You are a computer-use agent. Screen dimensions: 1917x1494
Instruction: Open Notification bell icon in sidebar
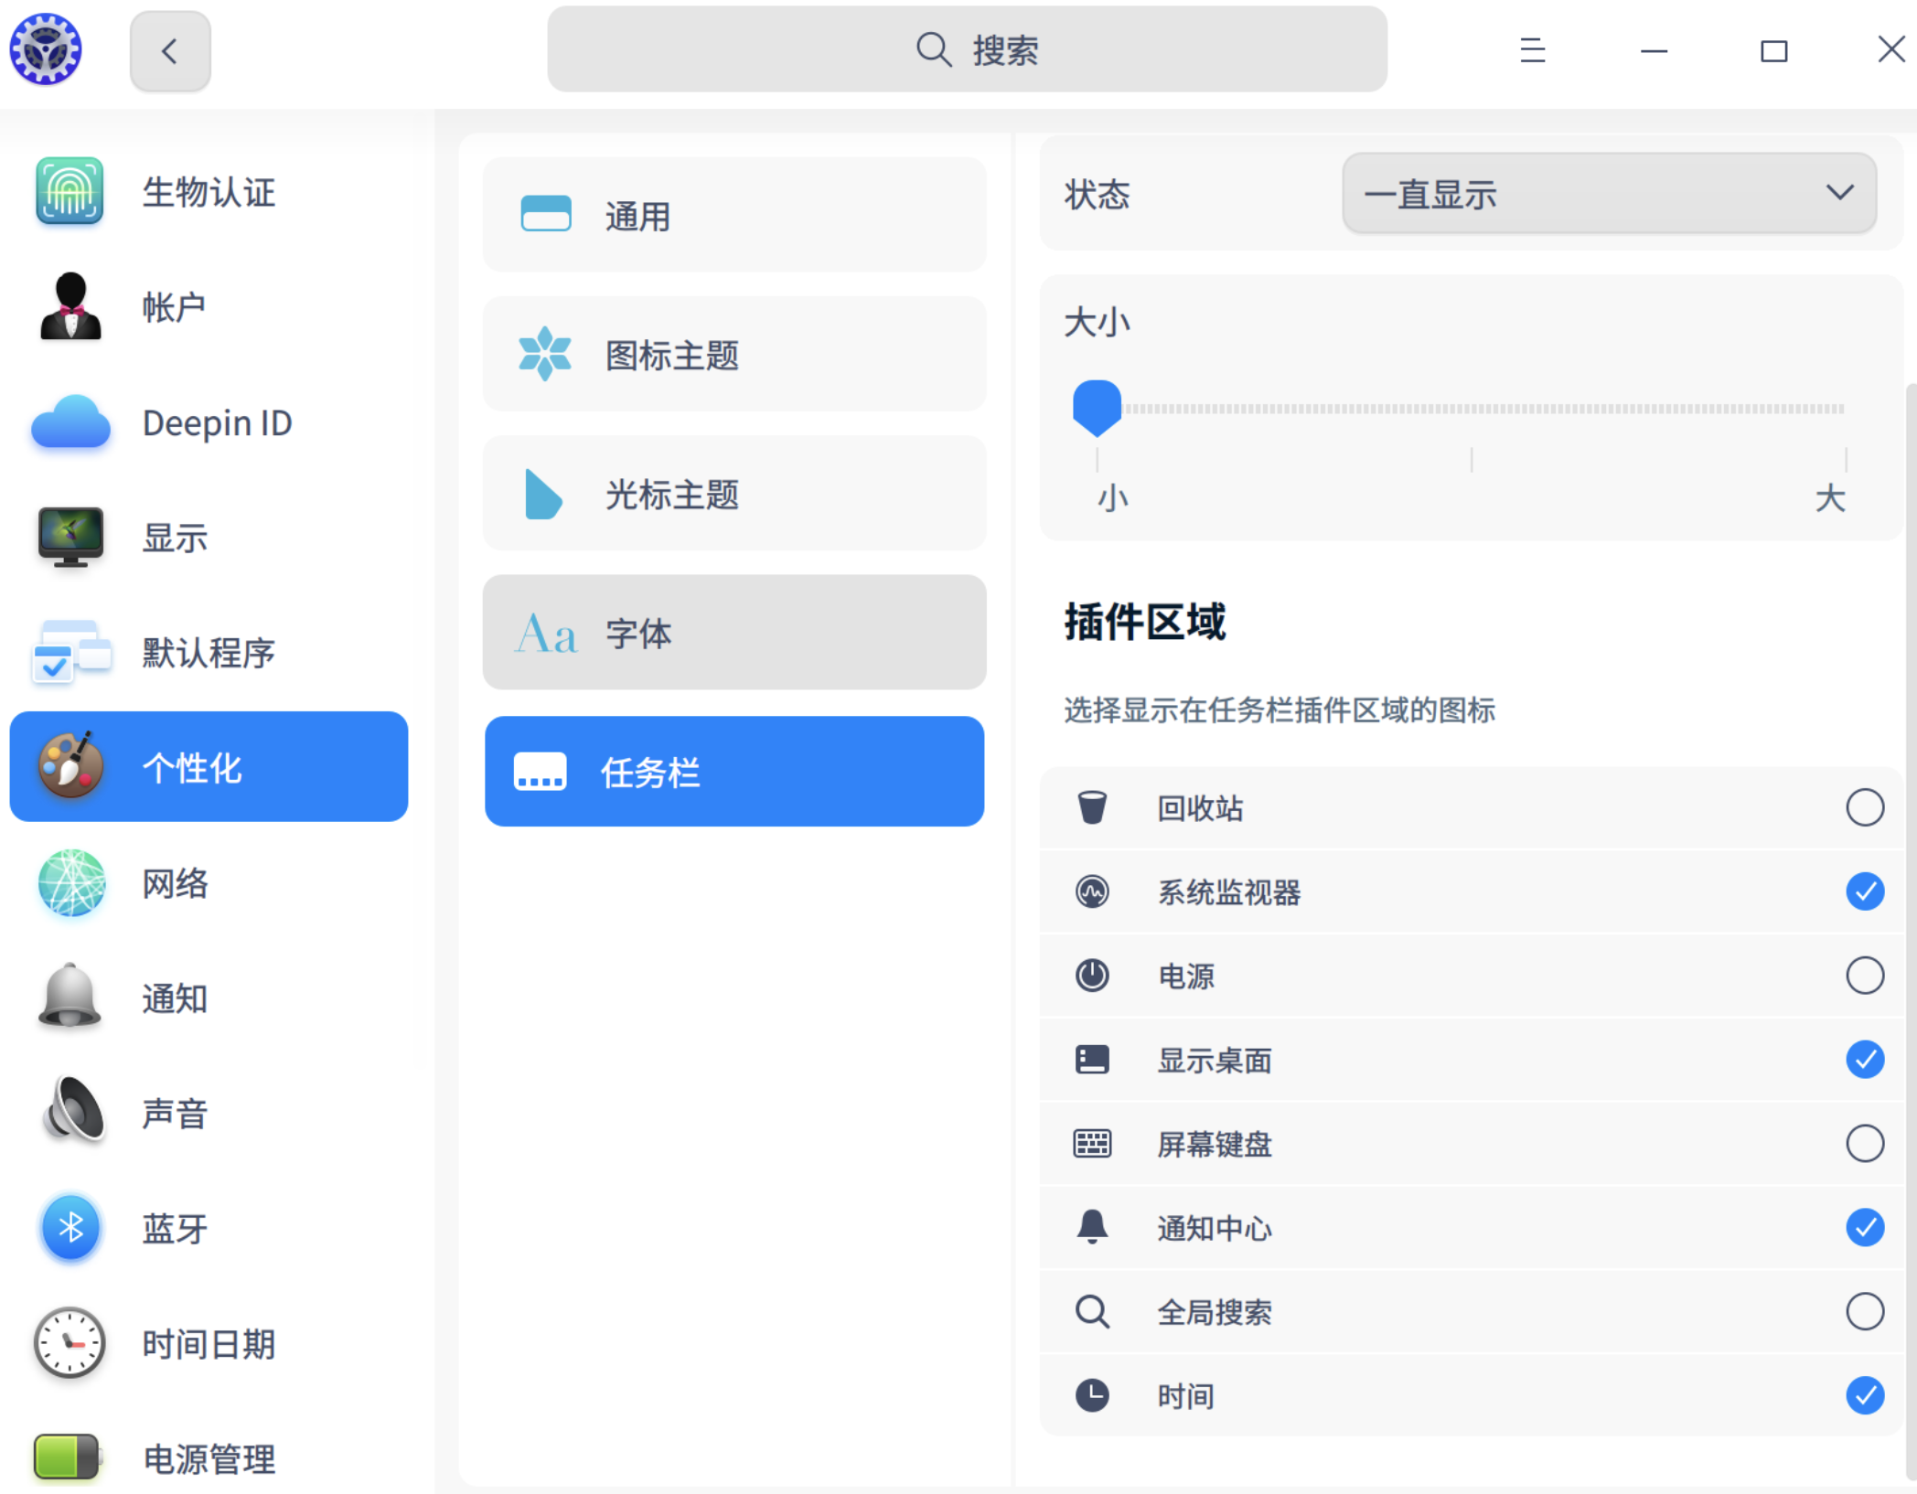(70, 997)
